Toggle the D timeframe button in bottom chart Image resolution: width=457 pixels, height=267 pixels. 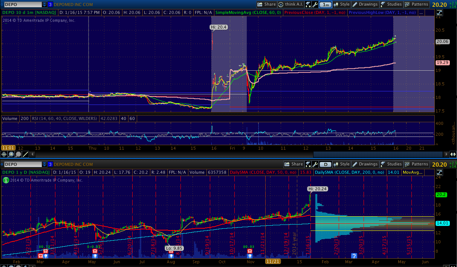coord(325,164)
